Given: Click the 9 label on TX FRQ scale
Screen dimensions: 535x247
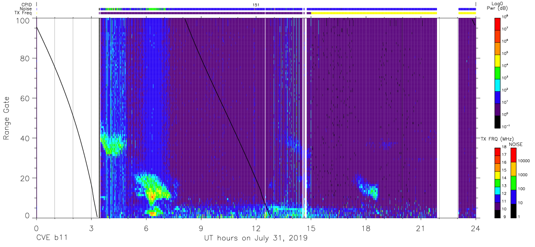Looking at the screenshot, I should [504, 217].
